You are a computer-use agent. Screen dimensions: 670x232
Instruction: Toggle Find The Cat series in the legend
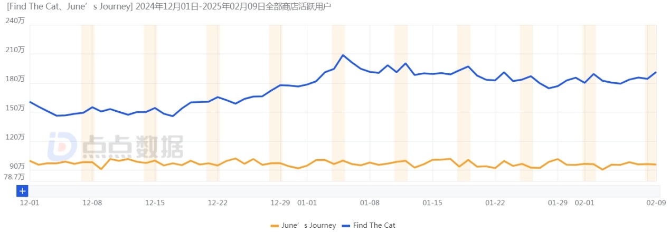tap(374, 226)
